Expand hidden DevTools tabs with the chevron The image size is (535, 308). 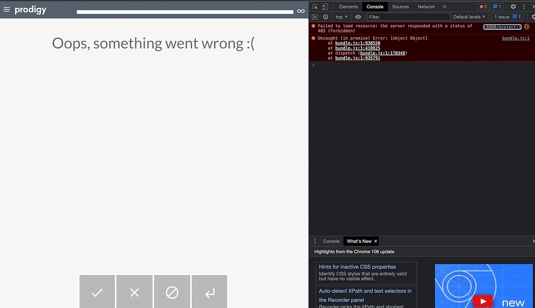(444, 6)
